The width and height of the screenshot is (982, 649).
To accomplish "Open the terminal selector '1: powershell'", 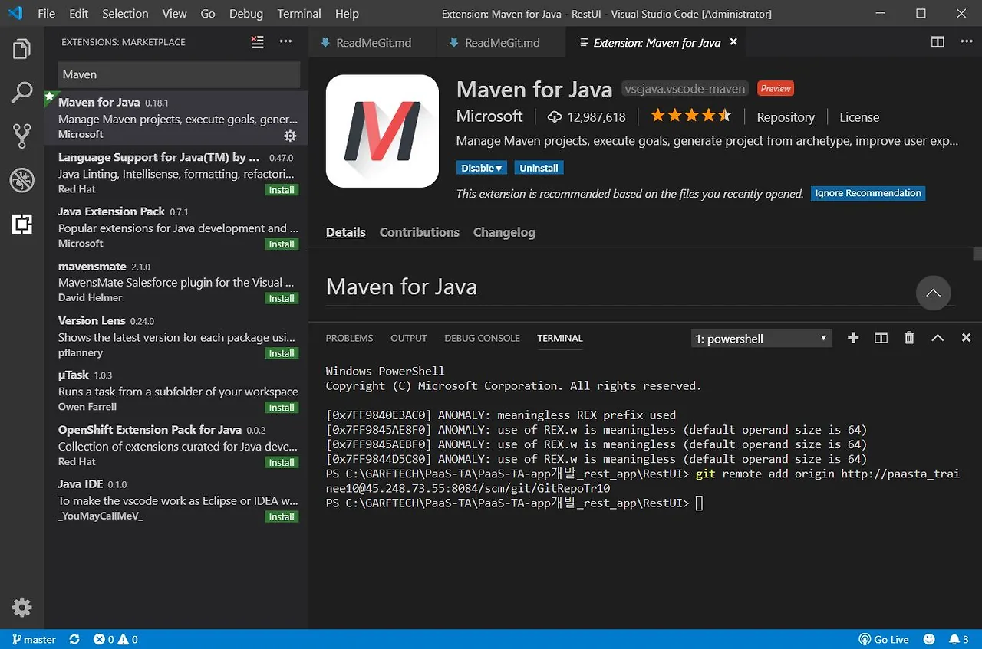I will [762, 338].
